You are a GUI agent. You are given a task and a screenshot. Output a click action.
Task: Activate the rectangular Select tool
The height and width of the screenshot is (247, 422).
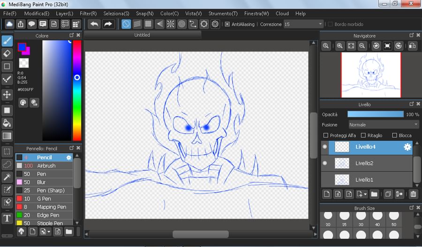7,152
